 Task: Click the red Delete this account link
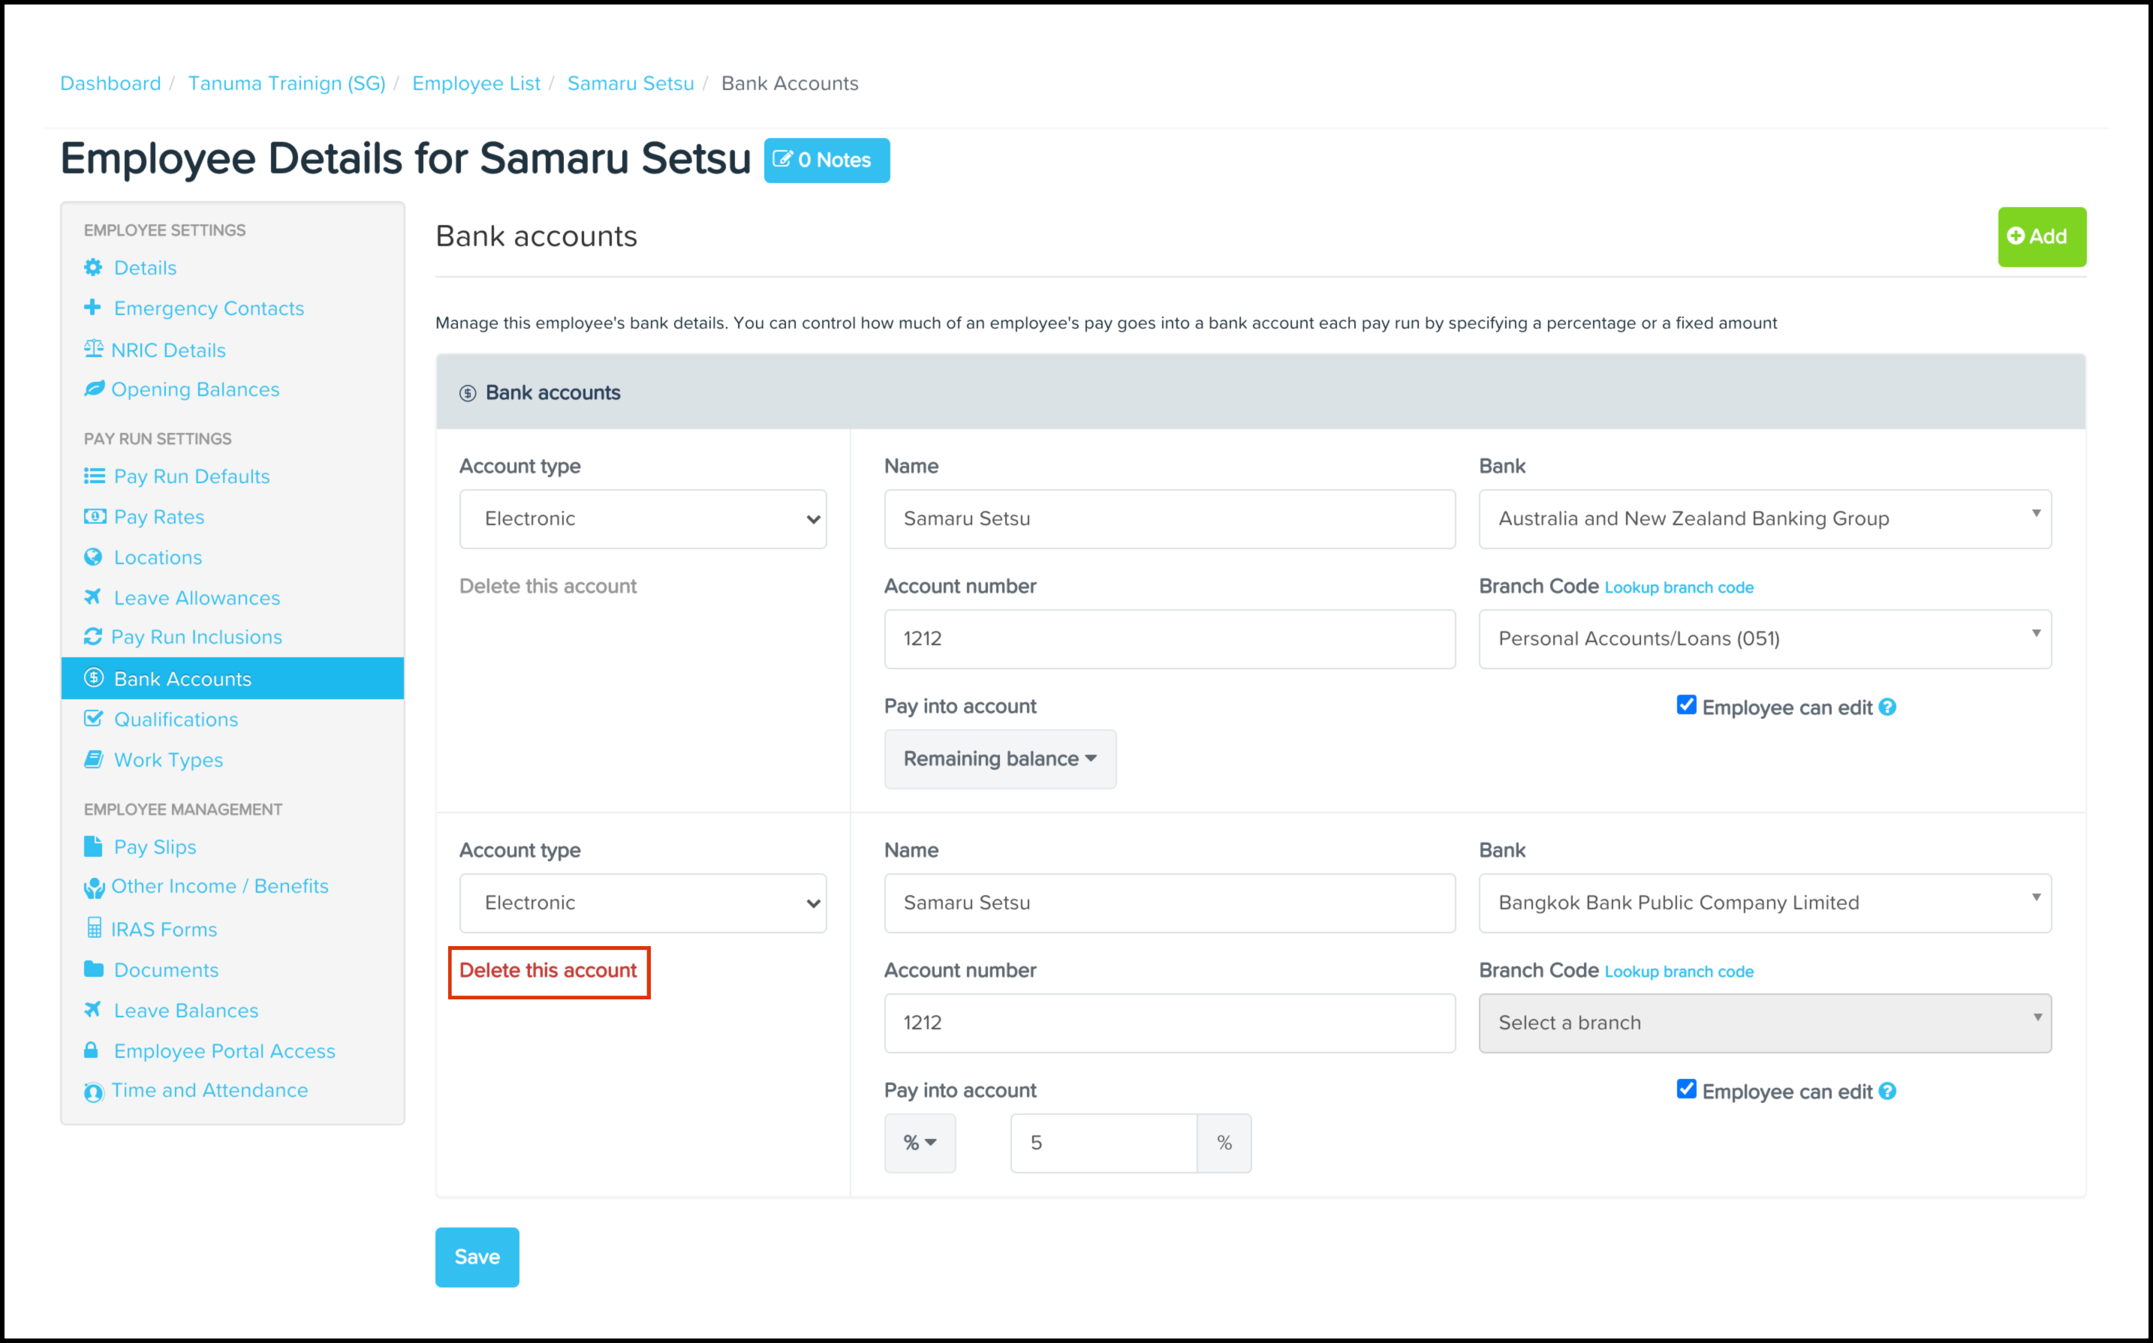[x=548, y=971]
